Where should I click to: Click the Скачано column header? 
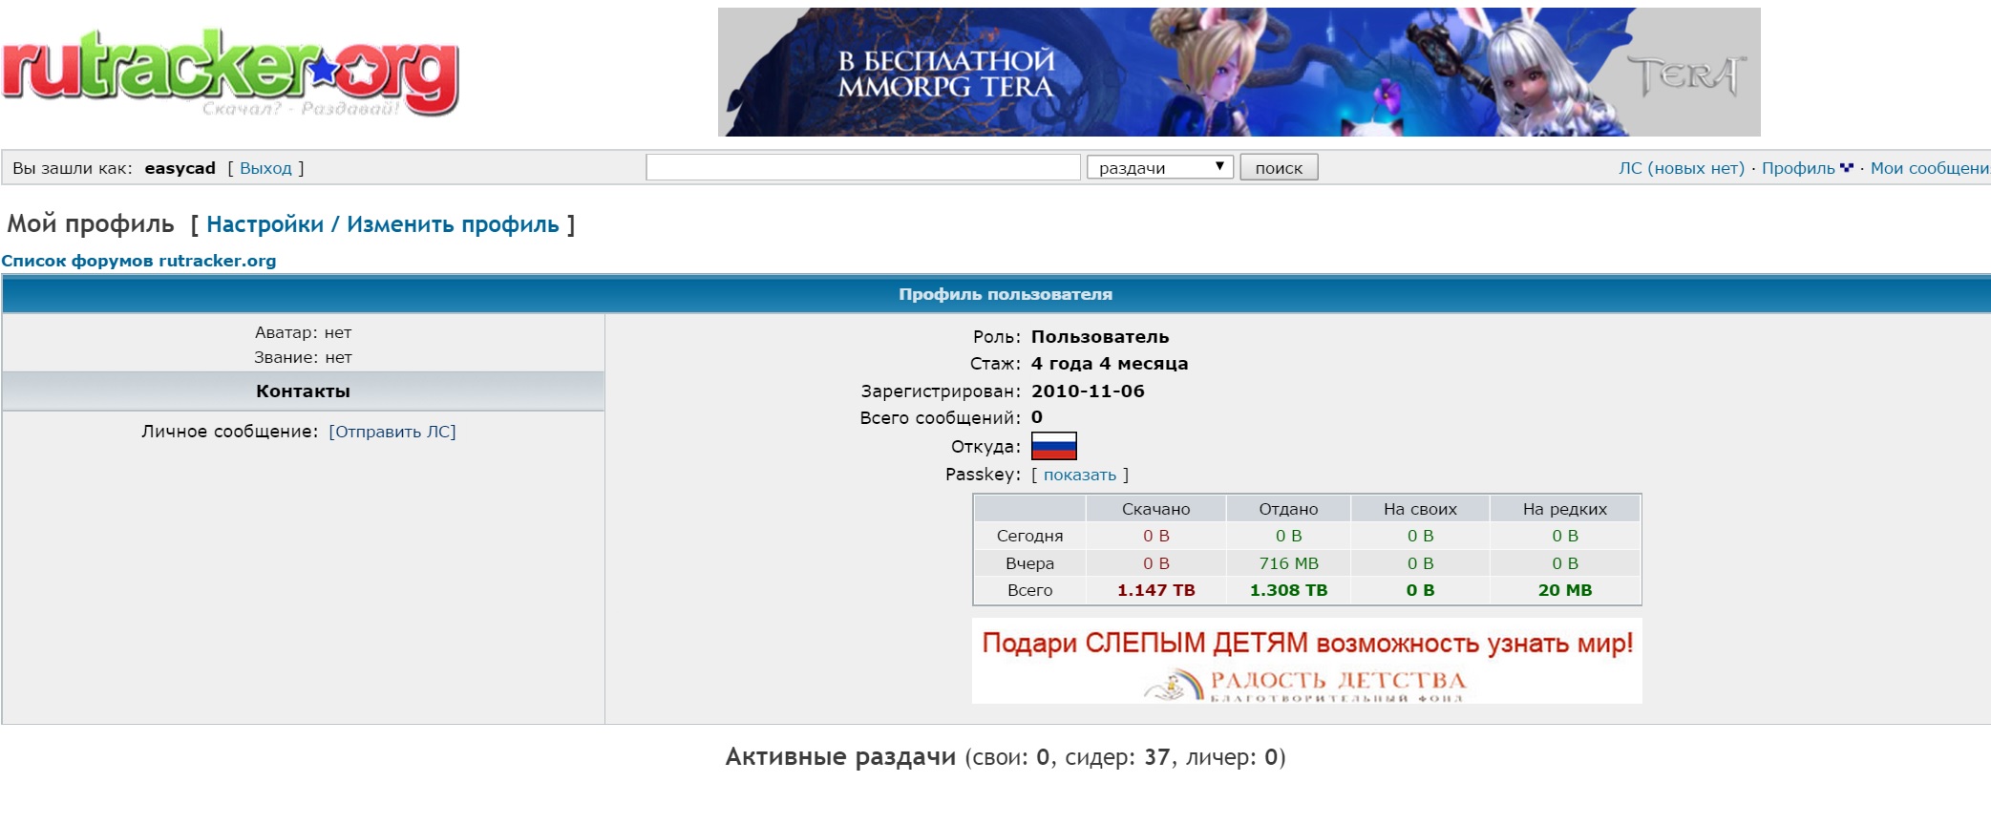(1156, 509)
